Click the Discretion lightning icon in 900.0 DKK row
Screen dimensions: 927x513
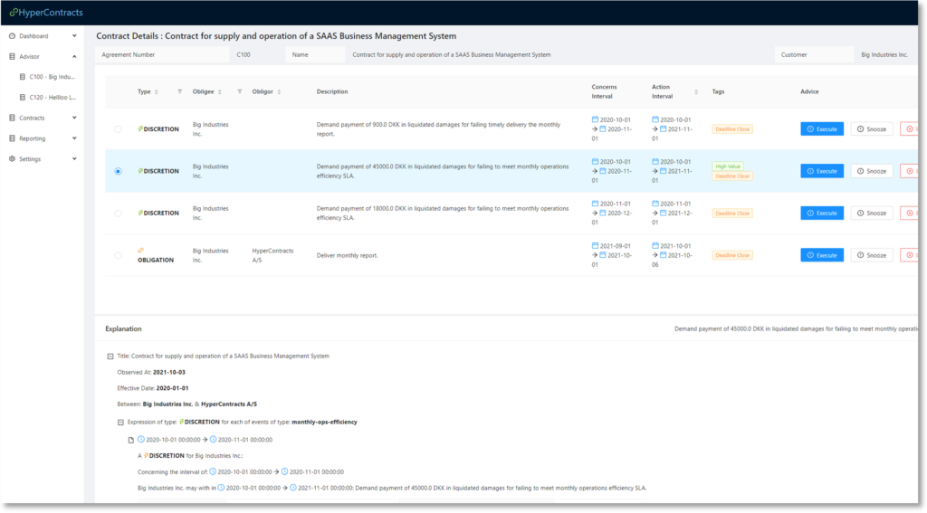(x=140, y=128)
